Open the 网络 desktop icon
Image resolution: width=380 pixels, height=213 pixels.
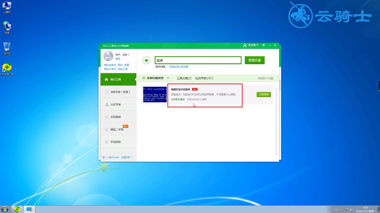click(x=7, y=28)
